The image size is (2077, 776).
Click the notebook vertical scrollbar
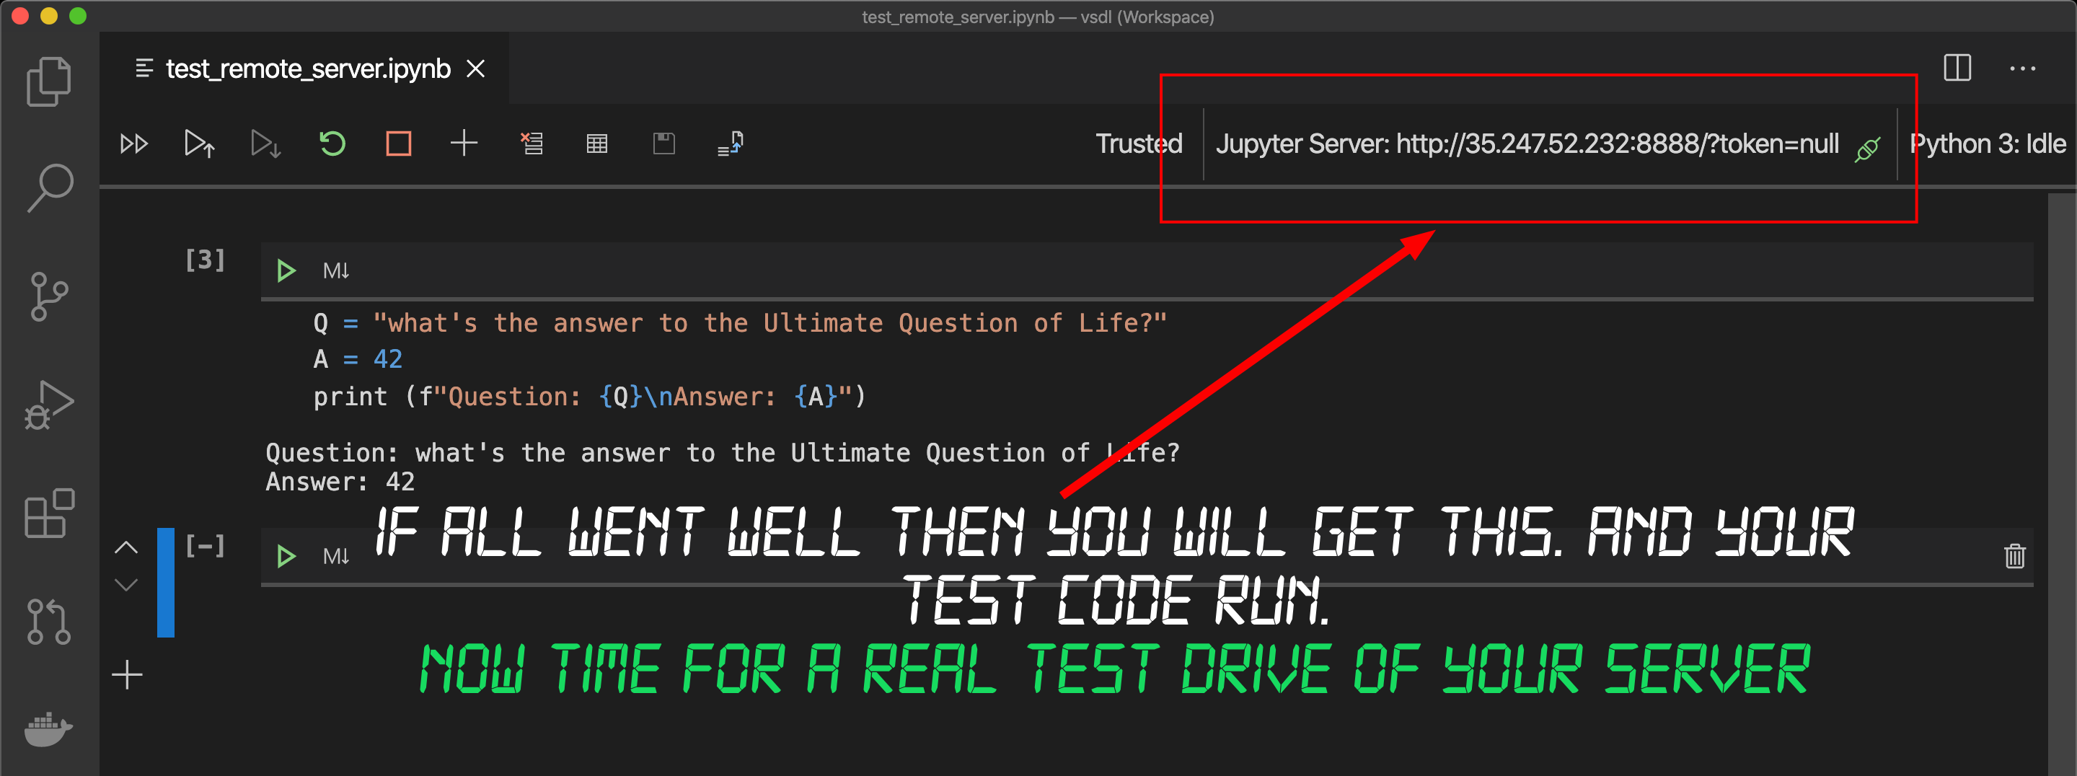[2062, 484]
